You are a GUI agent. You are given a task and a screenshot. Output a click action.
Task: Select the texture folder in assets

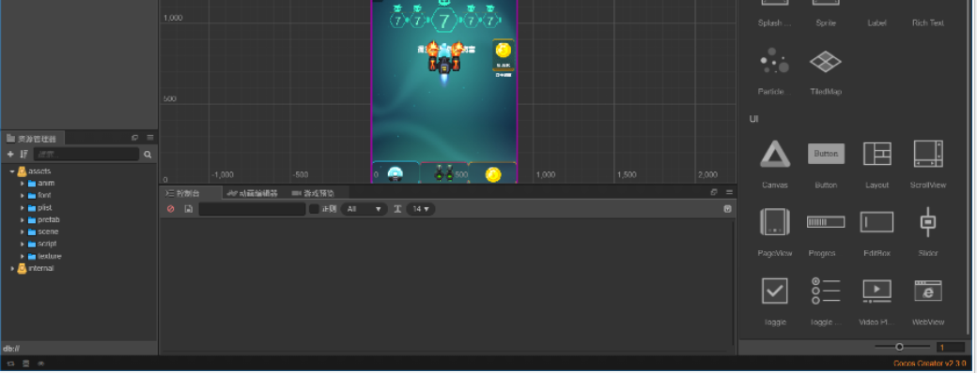49,256
